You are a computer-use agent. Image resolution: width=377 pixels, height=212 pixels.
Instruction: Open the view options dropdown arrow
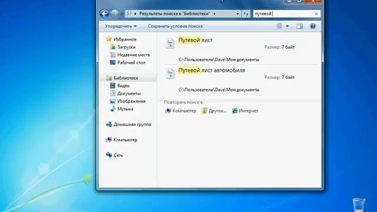point(287,26)
